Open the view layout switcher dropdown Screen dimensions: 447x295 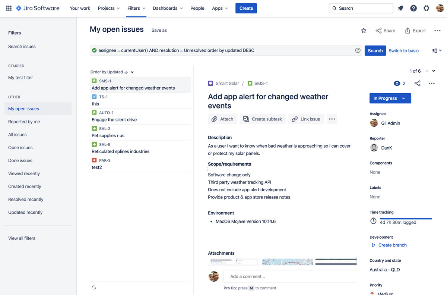pos(437,50)
